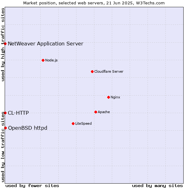Click 'used by low traffic sites' vertical label
This screenshot has height=188, width=188.
pos(3,147)
